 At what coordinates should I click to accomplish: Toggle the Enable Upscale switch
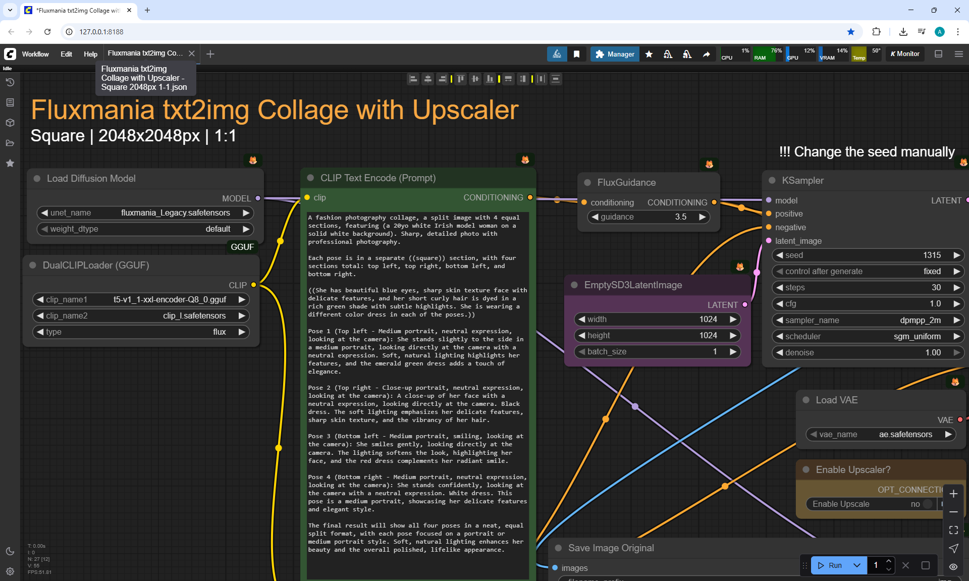927,504
